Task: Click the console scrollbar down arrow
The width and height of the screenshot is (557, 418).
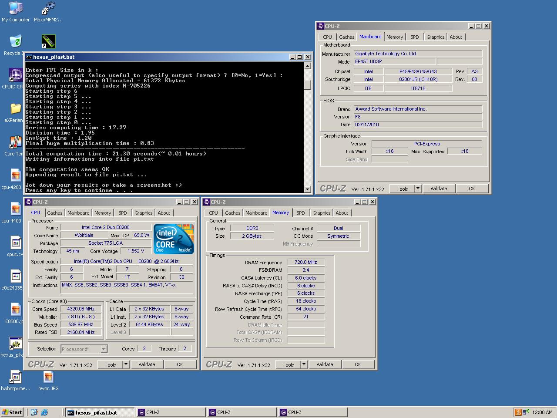Action: (x=308, y=189)
